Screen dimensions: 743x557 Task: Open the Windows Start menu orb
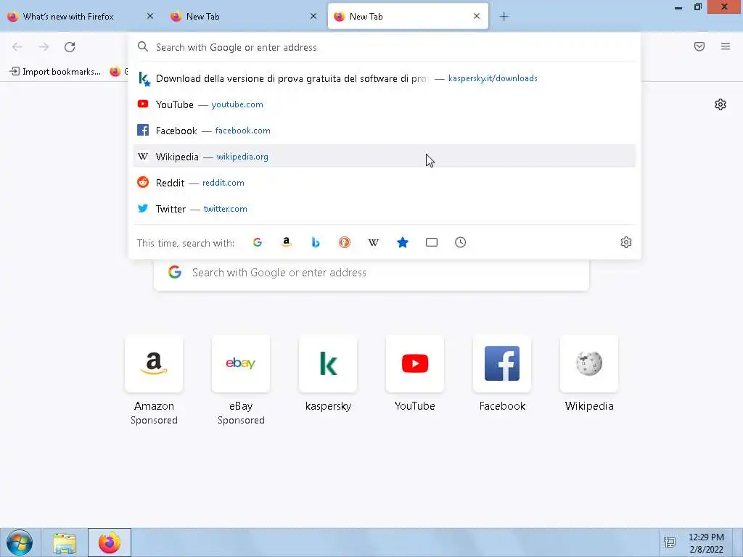[x=20, y=542]
